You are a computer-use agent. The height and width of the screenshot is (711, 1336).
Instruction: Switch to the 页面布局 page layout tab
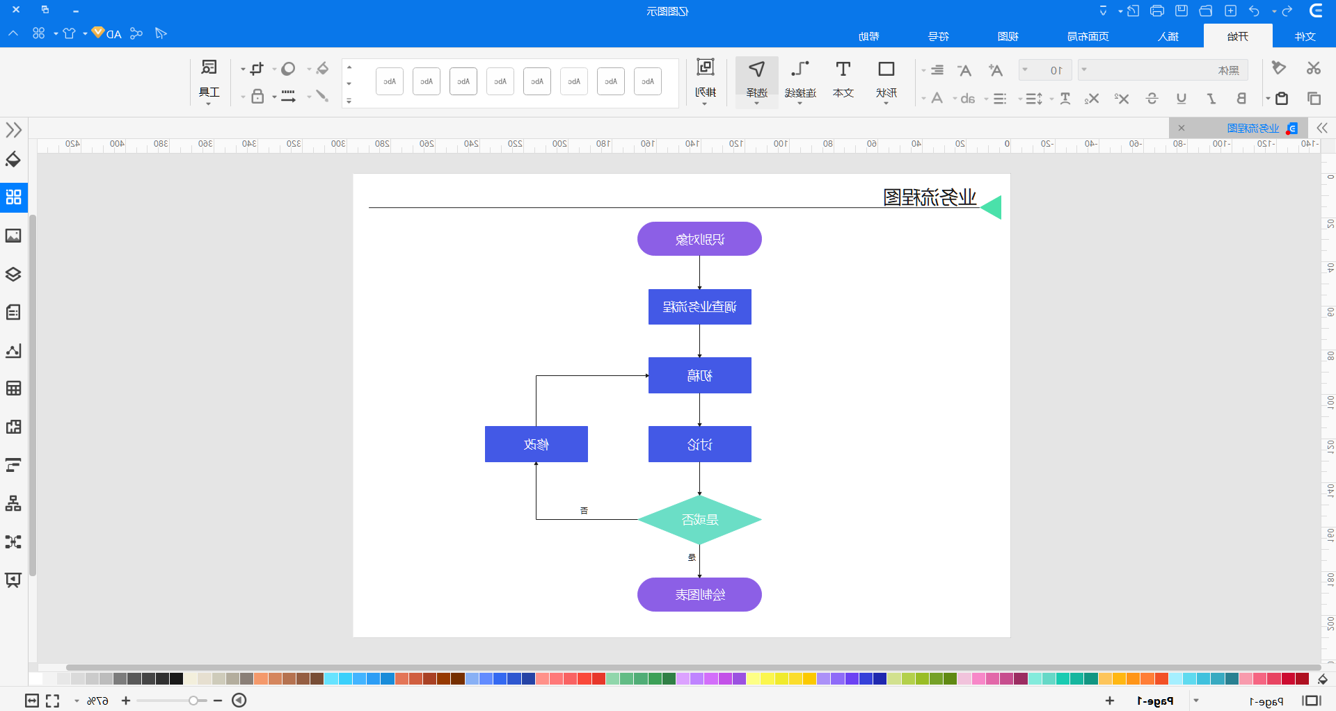[1088, 36]
